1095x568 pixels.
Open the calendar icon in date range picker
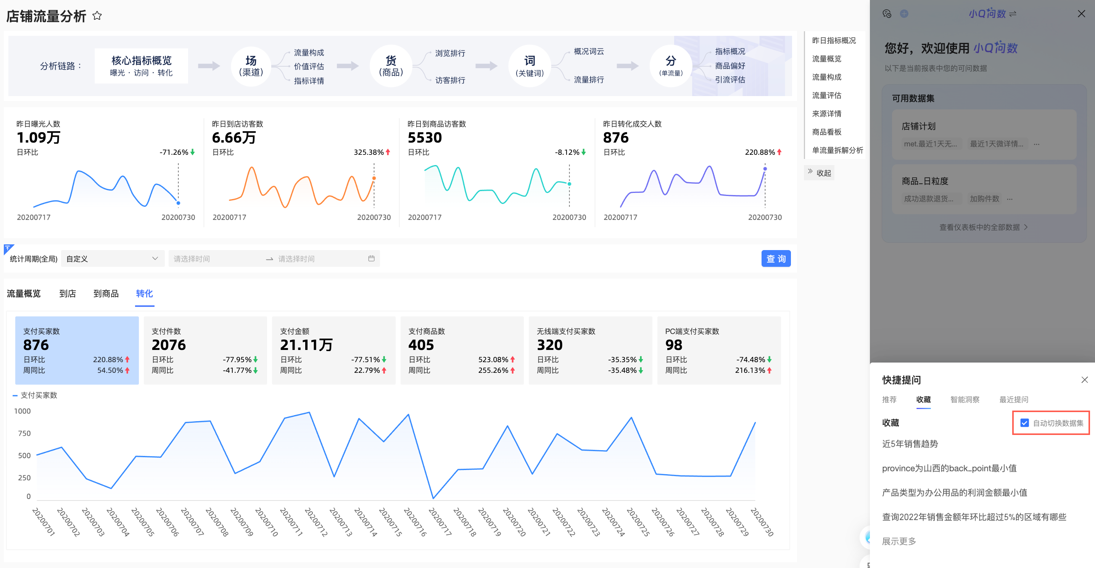[x=371, y=258]
